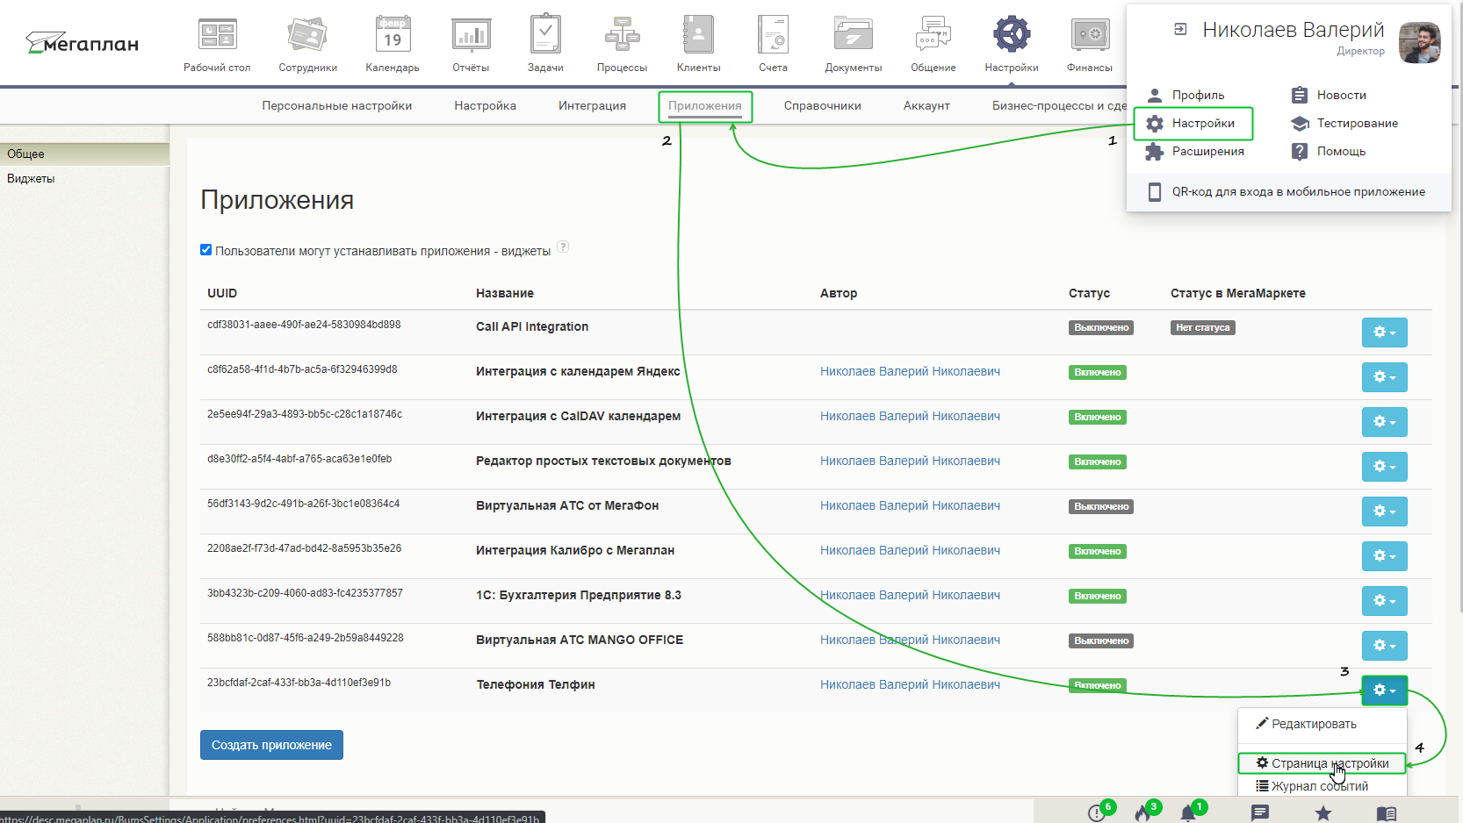Switch to Настройка tab
Viewport: 1463px width, 823px height.
click(x=485, y=105)
